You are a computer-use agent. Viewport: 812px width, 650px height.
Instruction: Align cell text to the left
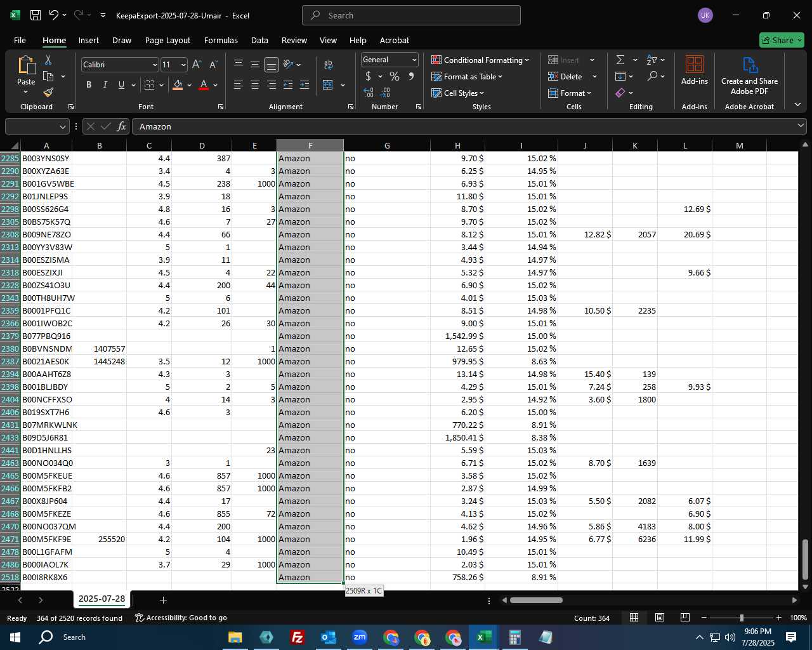tap(239, 85)
